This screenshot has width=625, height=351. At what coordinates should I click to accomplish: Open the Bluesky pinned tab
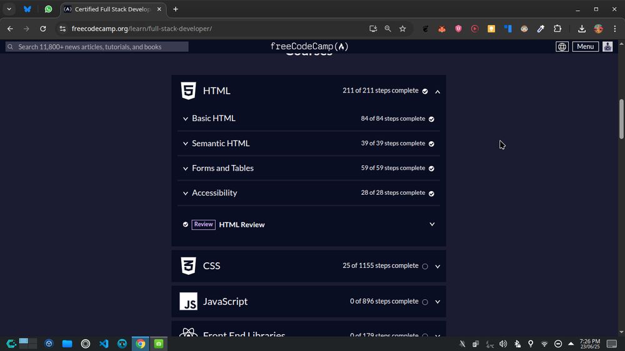27,9
